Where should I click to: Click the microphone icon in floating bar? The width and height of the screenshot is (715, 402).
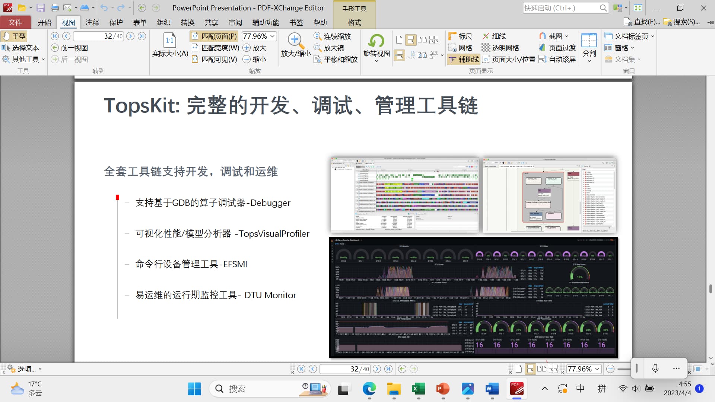pos(655,368)
